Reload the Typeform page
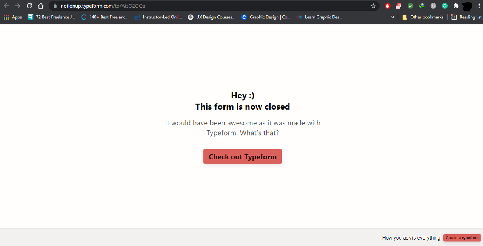This screenshot has width=483, height=246. [x=29, y=6]
